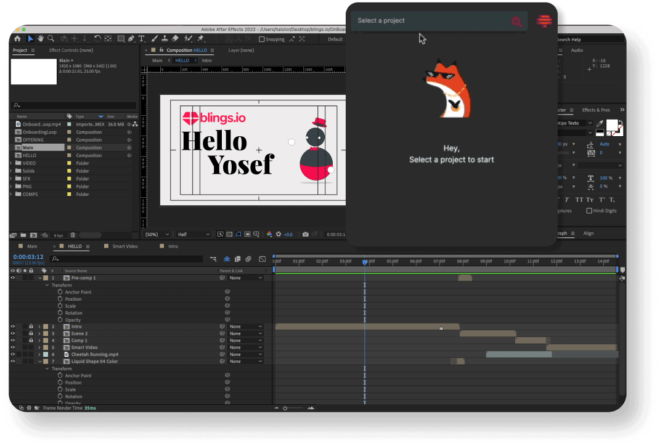Expand the COMPS folder

11,194
